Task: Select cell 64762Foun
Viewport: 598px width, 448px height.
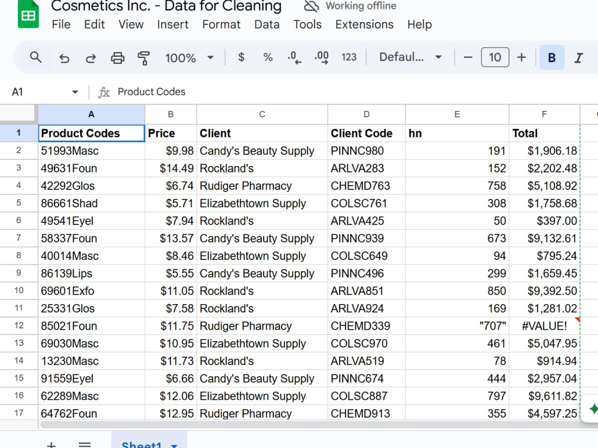Action: click(91, 413)
